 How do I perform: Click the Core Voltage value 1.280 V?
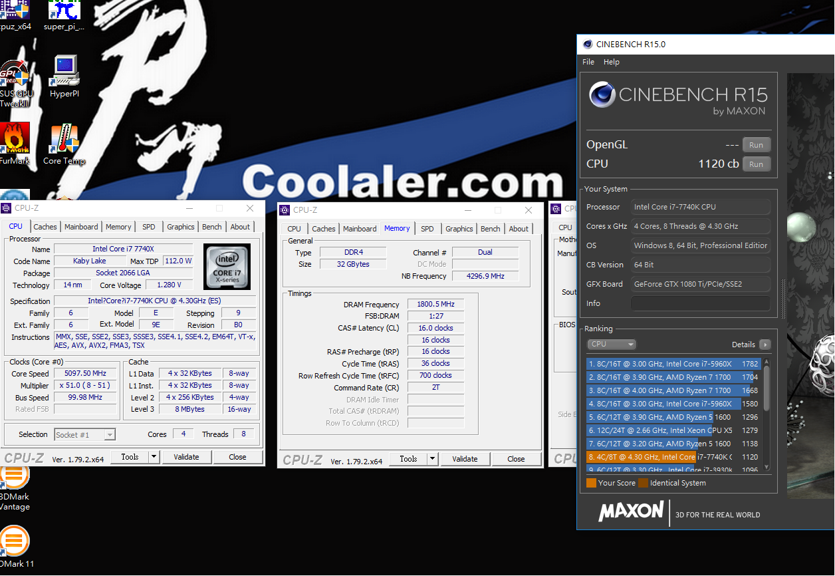tap(170, 285)
